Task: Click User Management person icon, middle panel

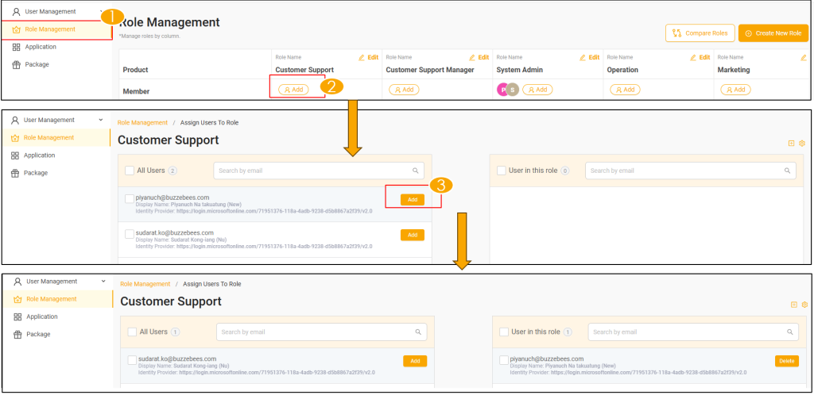Action: tap(15, 120)
